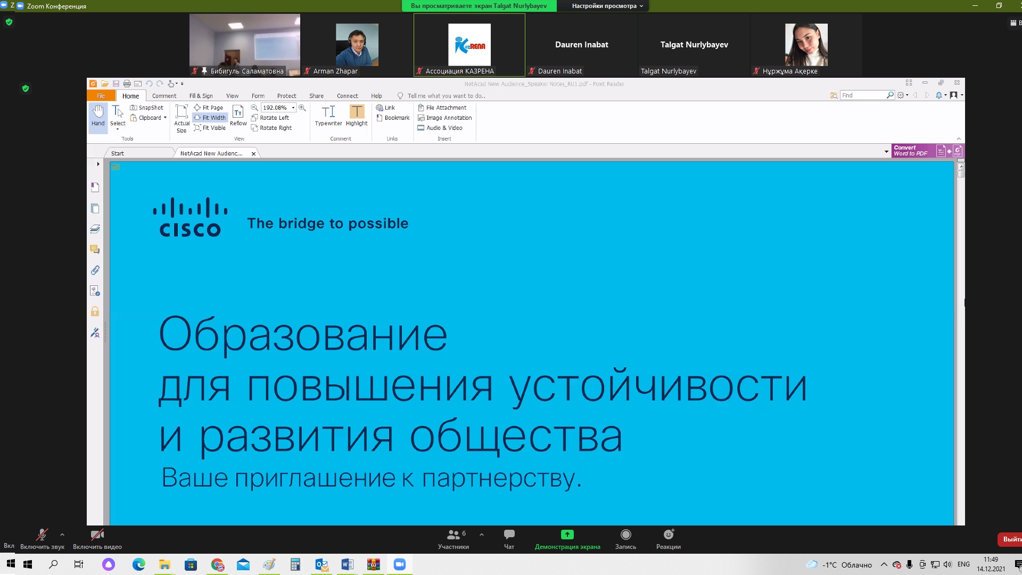Screen dimensions: 1022x575
Task: Turn on camera with Включить видео
Action: pyautogui.click(x=97, y=539)
